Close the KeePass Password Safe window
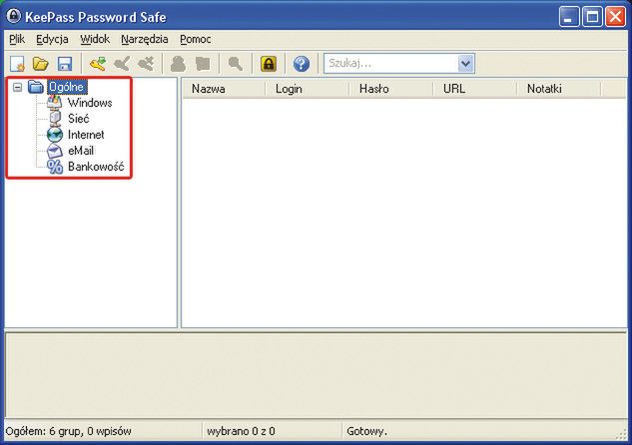Screen dimensions: 632x445 (615, 17)
